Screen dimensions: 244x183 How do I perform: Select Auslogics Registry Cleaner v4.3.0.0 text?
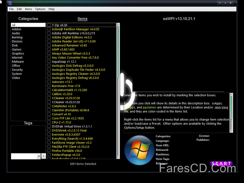click(x=76, y=74)
